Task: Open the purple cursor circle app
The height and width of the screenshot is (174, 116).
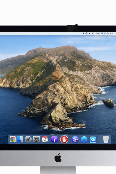Action: [x=75, y=139]
